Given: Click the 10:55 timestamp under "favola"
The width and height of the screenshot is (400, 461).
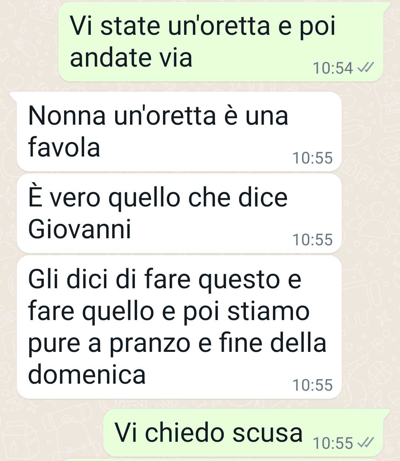Looking at the screenshot, I should coord(313,158).
